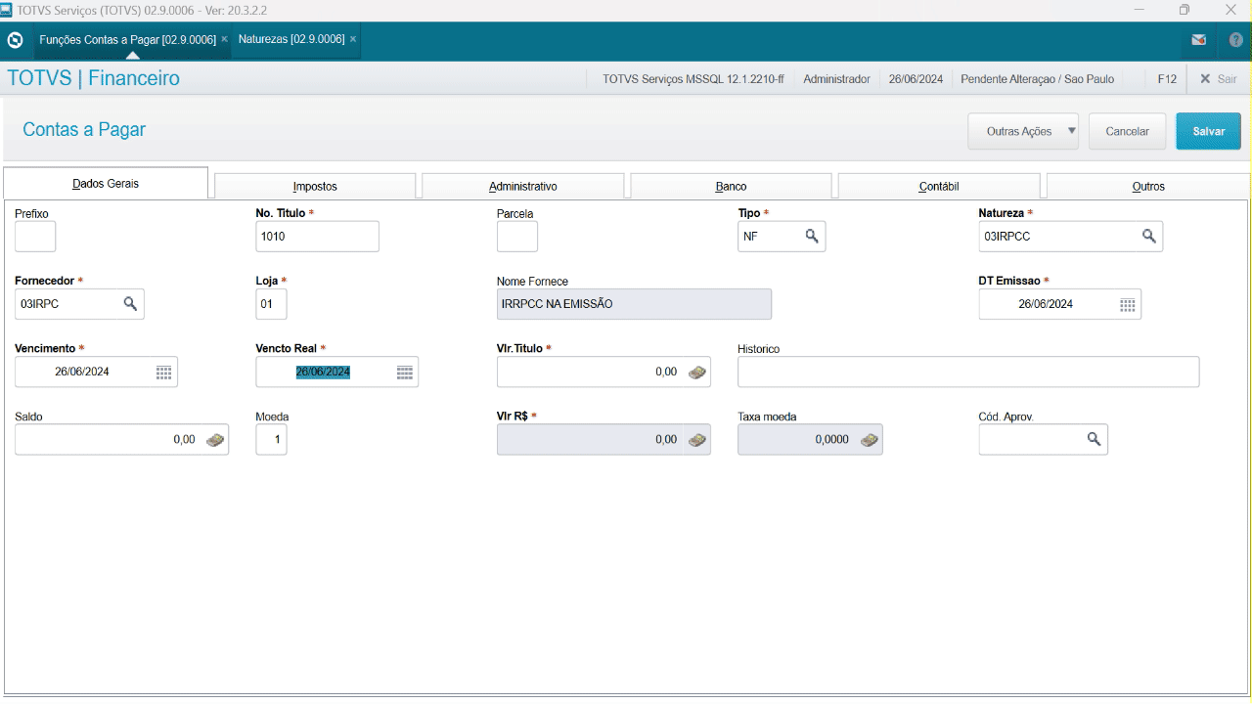Open the Impostos tab

(315, 186)
